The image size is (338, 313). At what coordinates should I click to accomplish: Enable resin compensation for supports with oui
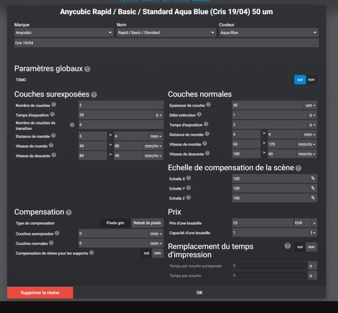(146, 253)
